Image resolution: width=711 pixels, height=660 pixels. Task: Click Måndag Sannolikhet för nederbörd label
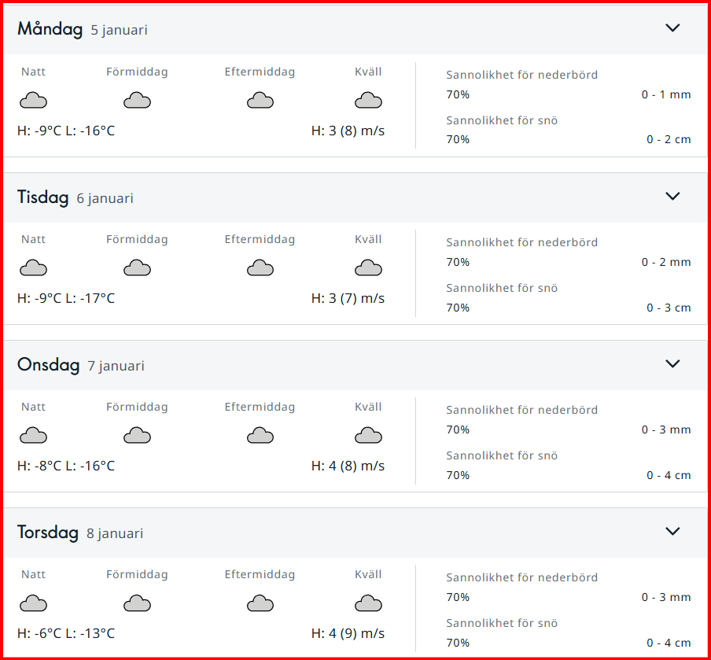click(522, 75)
